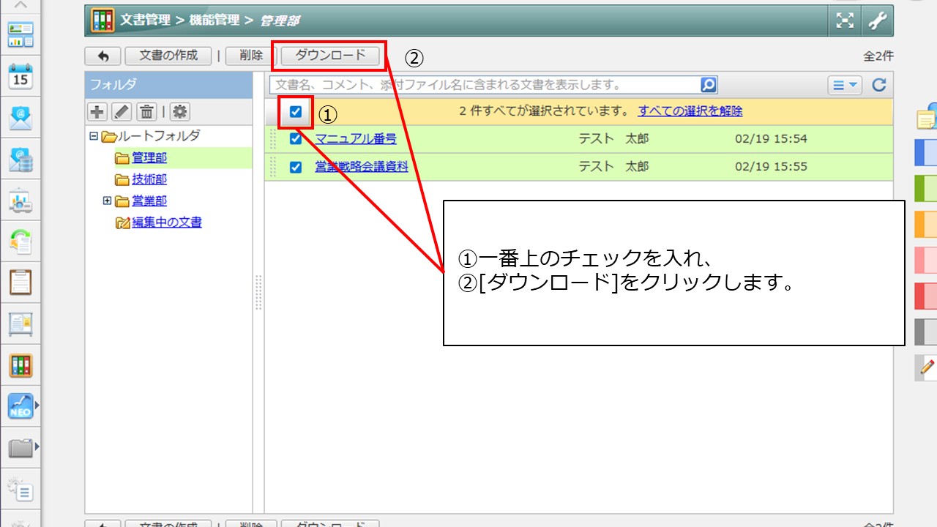Go to 機能管理 in the breadcrumb
This screenshot has width=937, height=527.
(214, 20)
